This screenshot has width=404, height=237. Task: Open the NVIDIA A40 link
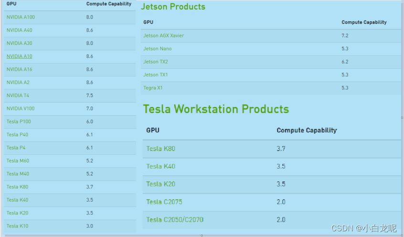click(x=19, y=30)
